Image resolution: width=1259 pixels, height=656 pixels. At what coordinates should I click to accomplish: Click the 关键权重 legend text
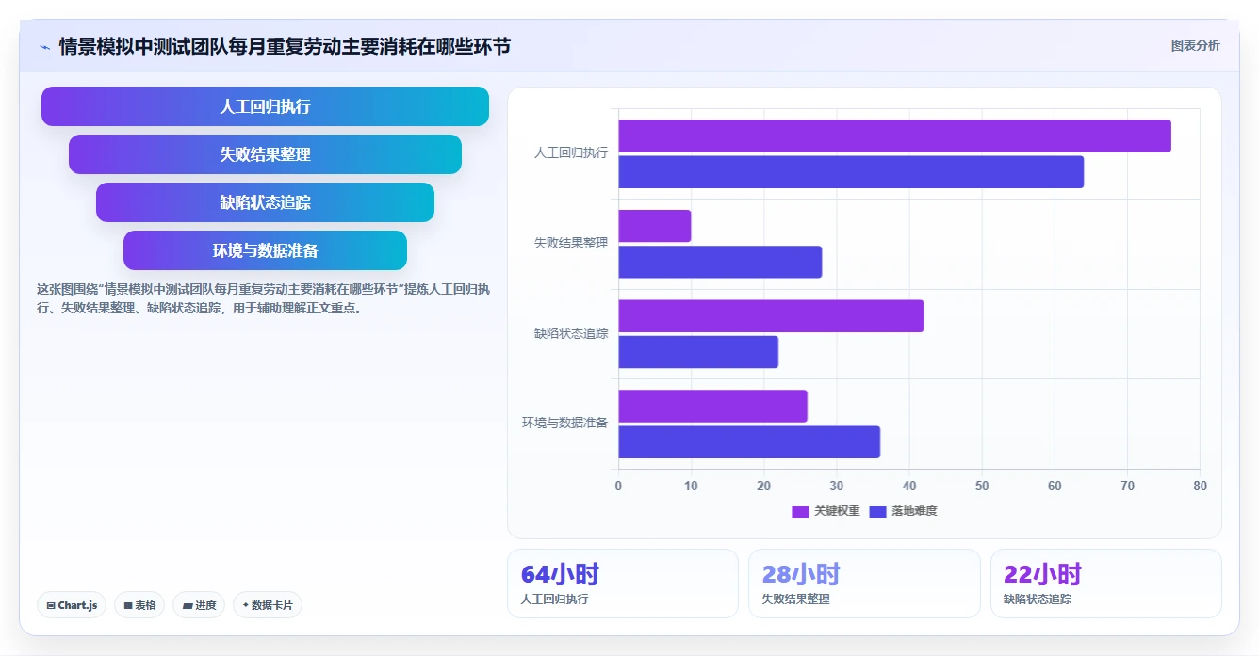[837, 511]
